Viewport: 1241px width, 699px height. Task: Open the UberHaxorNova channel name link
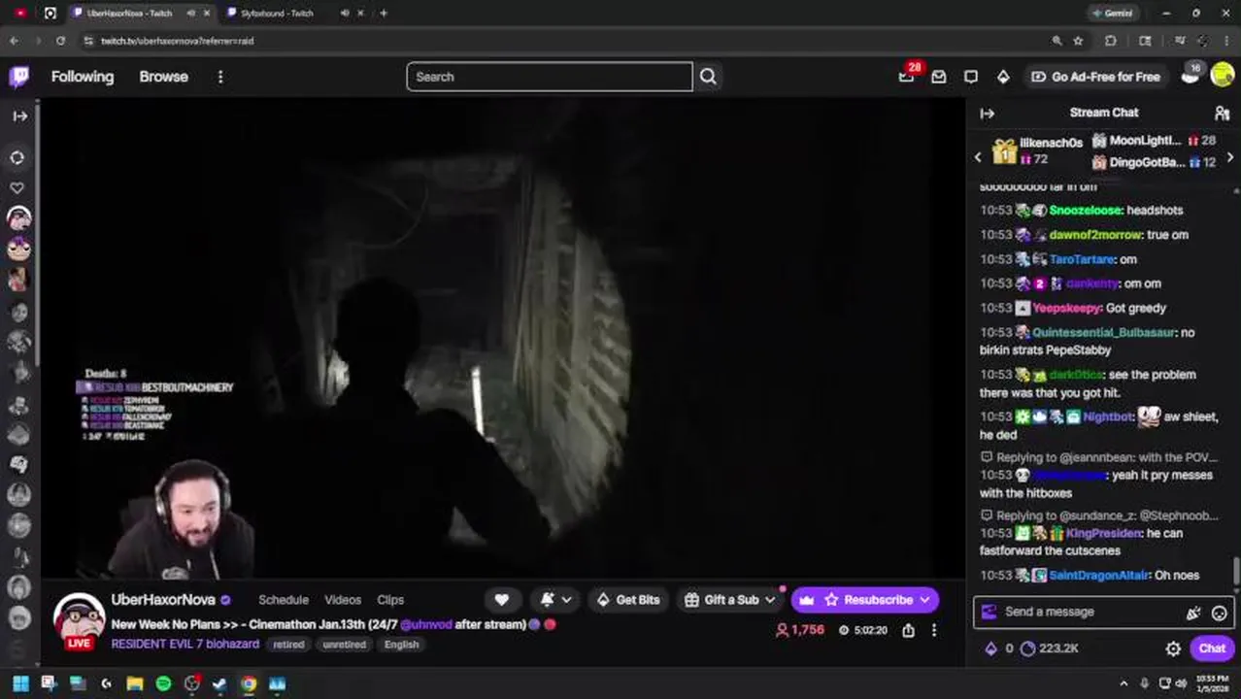pyautogui.click(x=163, y=600)
